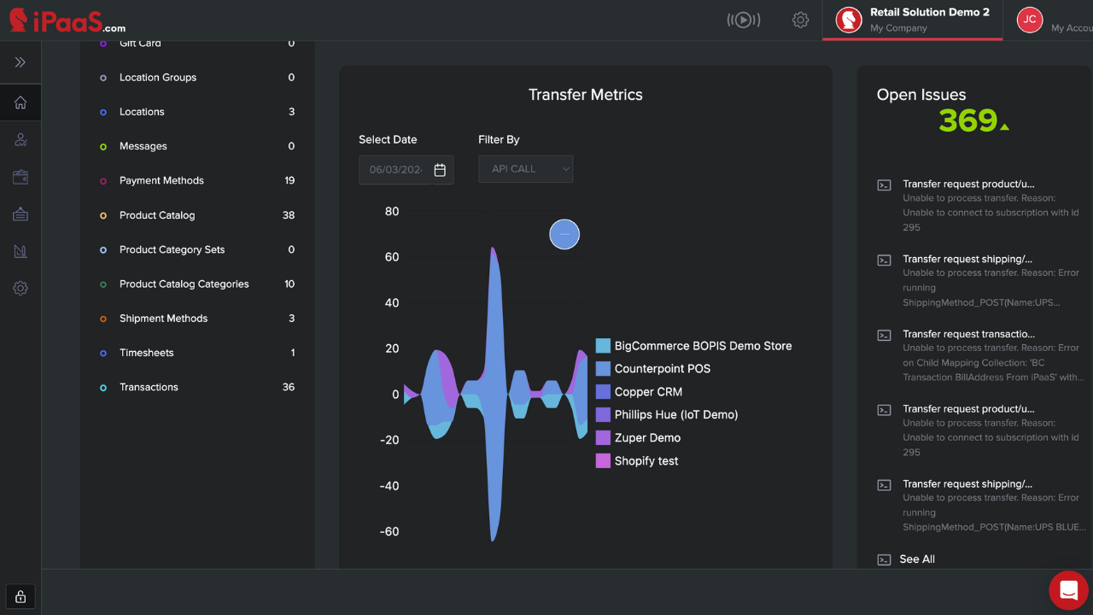The image size is (1093, 615).
Task: Click the Shopify test legend label
Action: pos(646,460)
